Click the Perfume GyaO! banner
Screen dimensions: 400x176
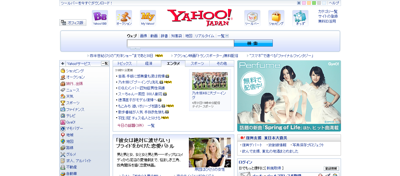(289, 96)
